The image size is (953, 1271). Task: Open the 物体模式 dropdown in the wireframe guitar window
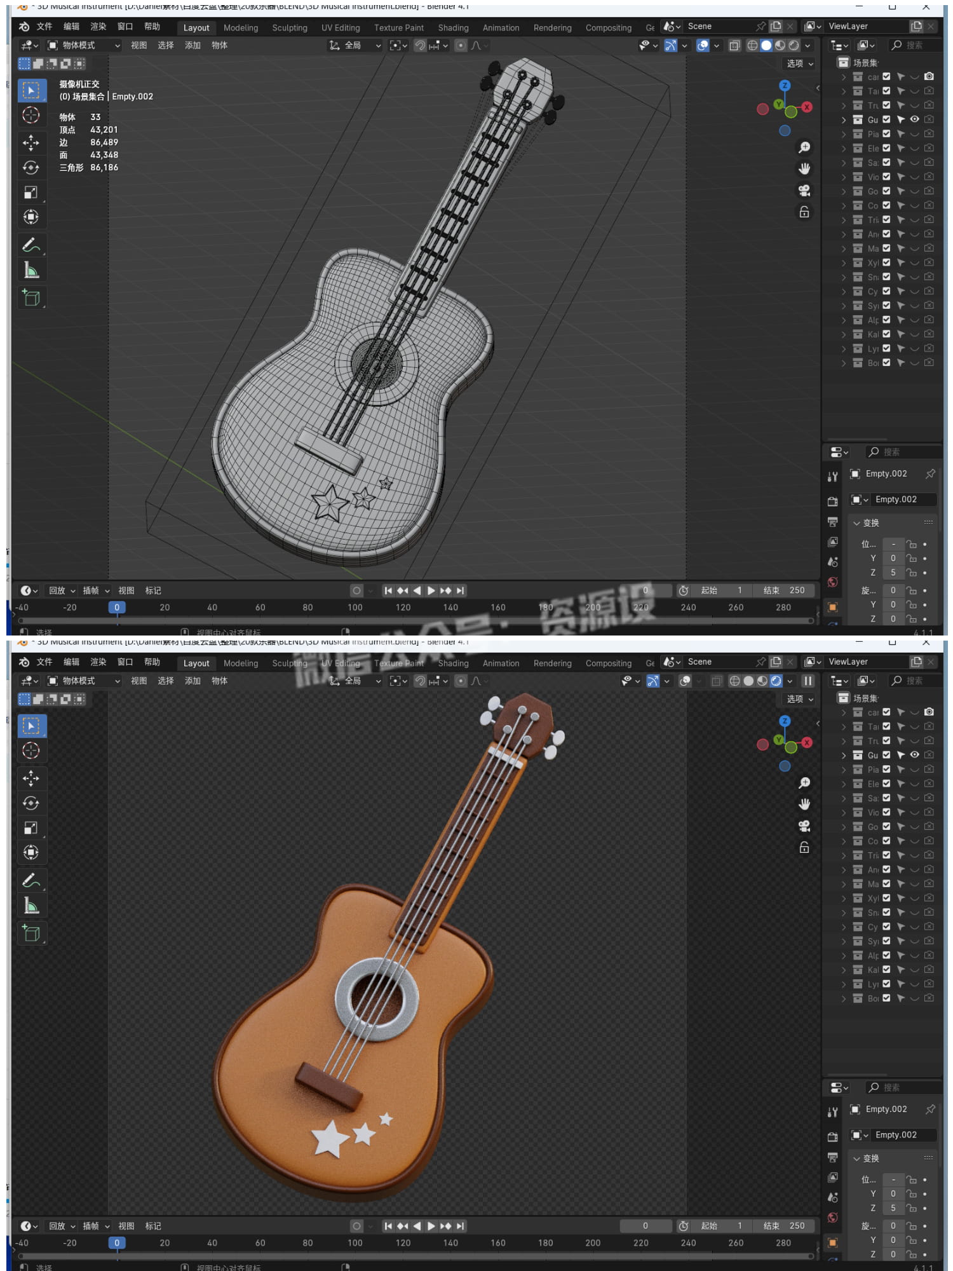click(x=84, y=45)
